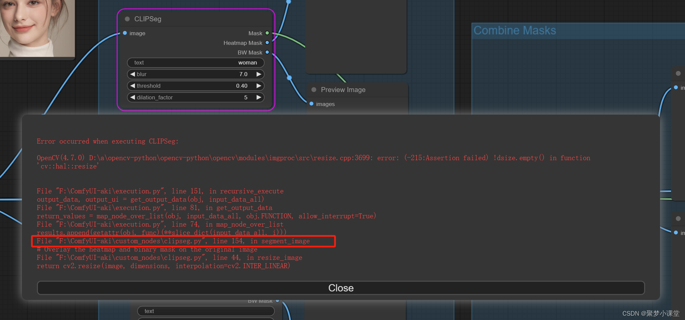Click the threshold value 0.40
This screenshot has width=685, height=320.
pos(242,86)
